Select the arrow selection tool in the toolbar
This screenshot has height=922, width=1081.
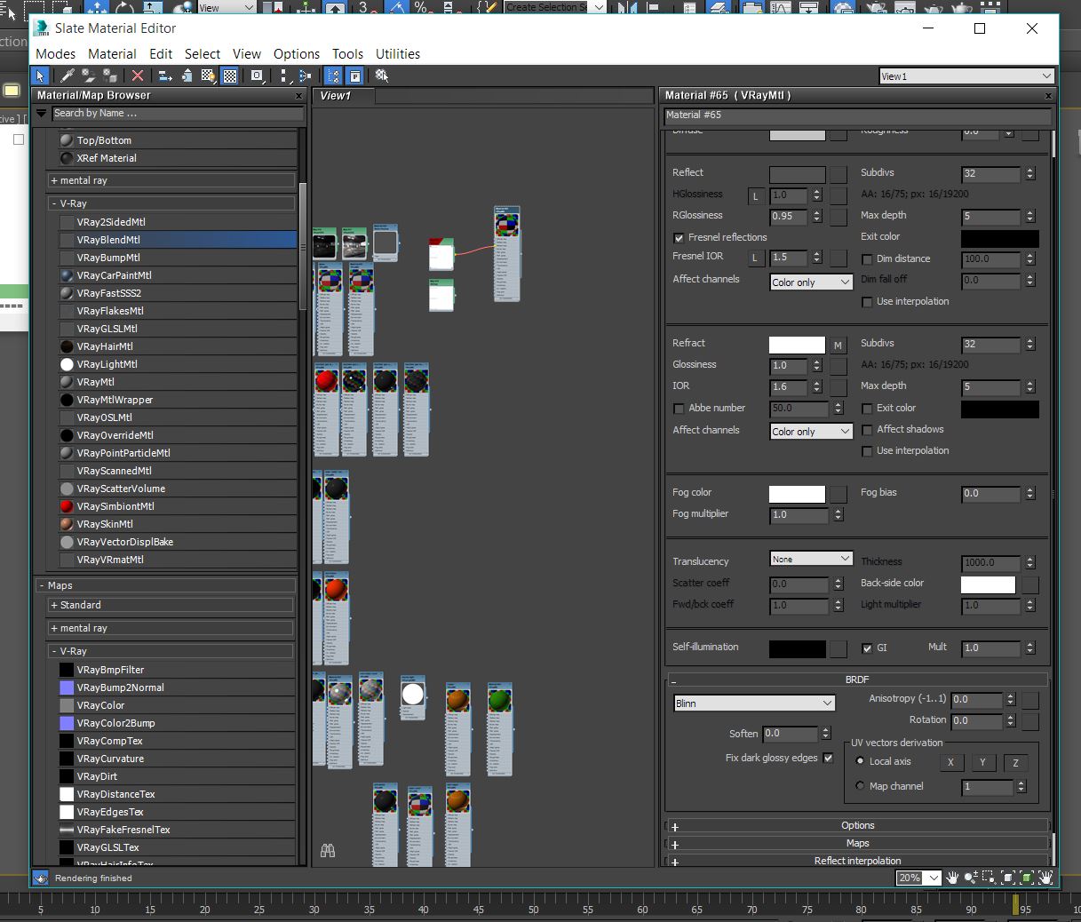coord(40,76)
